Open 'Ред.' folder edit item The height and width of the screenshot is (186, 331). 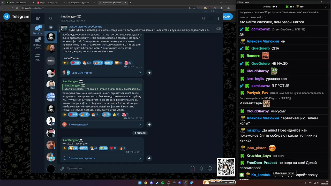click(37, 57)
